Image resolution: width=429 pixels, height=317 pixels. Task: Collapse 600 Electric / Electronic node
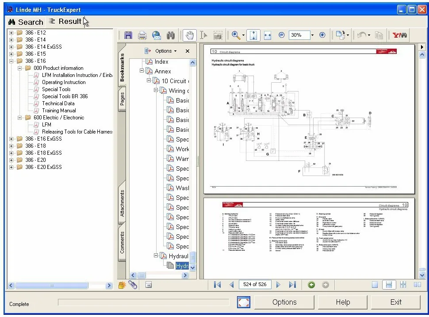click(19, 118)
